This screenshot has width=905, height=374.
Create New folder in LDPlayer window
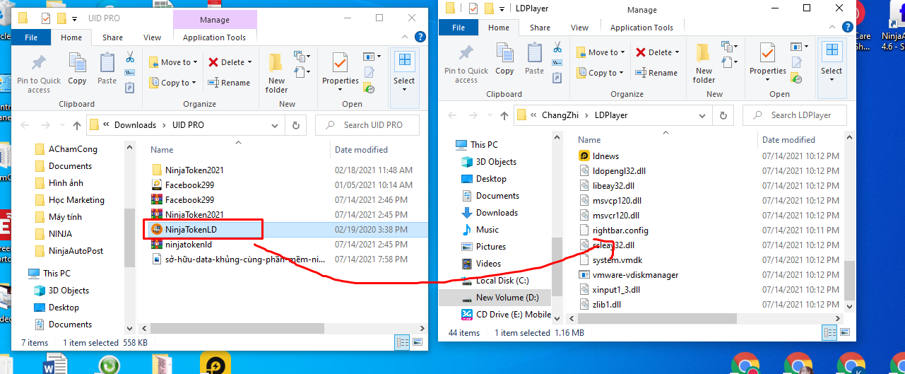click(x=704, y=63)
